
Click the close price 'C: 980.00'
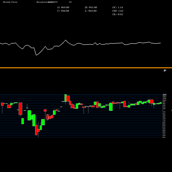[x=63, y=11]
